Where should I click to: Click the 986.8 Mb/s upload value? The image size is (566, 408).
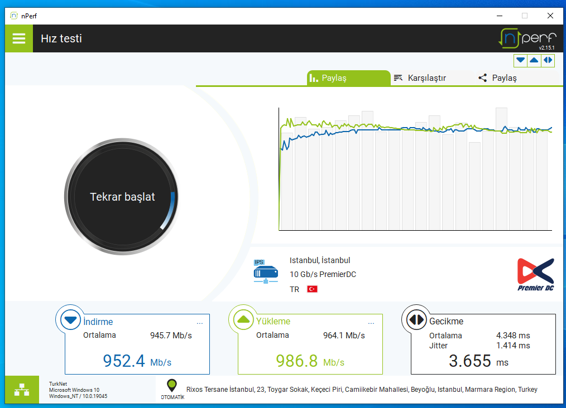[310, 361]
